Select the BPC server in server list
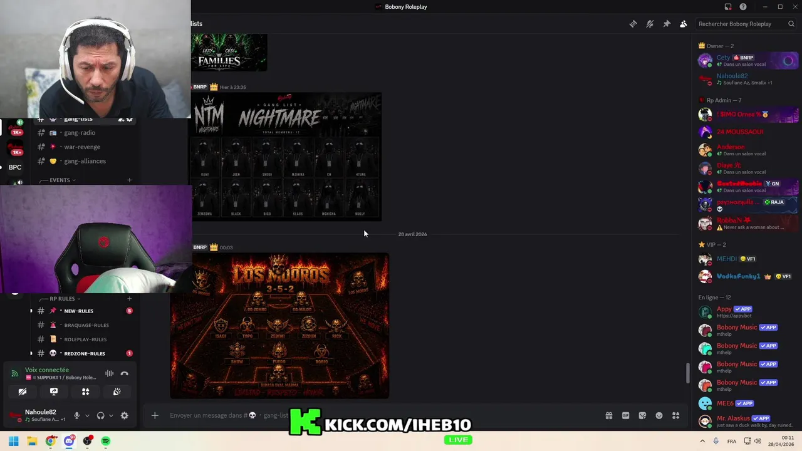Viewport: 802px width, 451px height. (15, 167)
